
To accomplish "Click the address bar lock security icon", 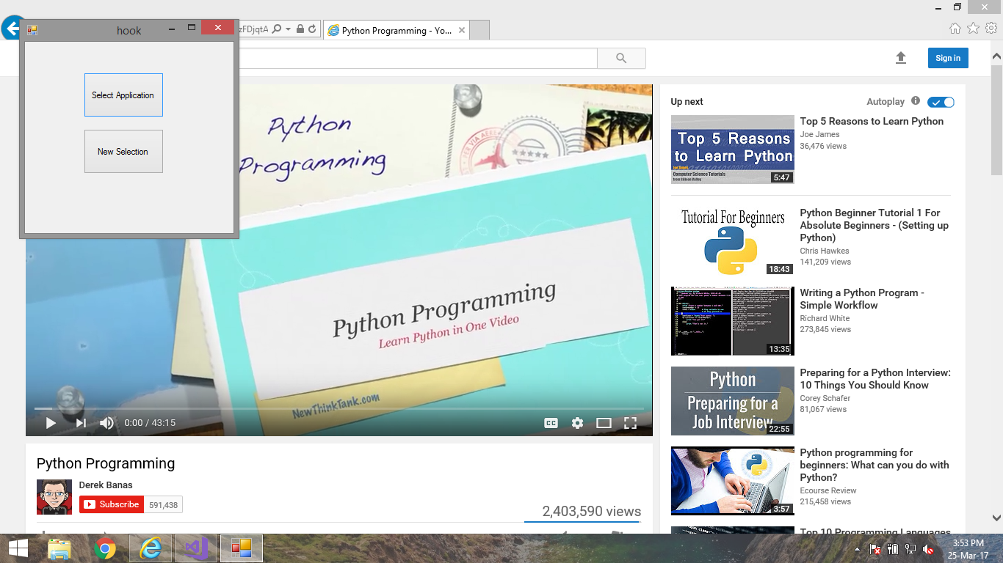I will click(300, 29).
